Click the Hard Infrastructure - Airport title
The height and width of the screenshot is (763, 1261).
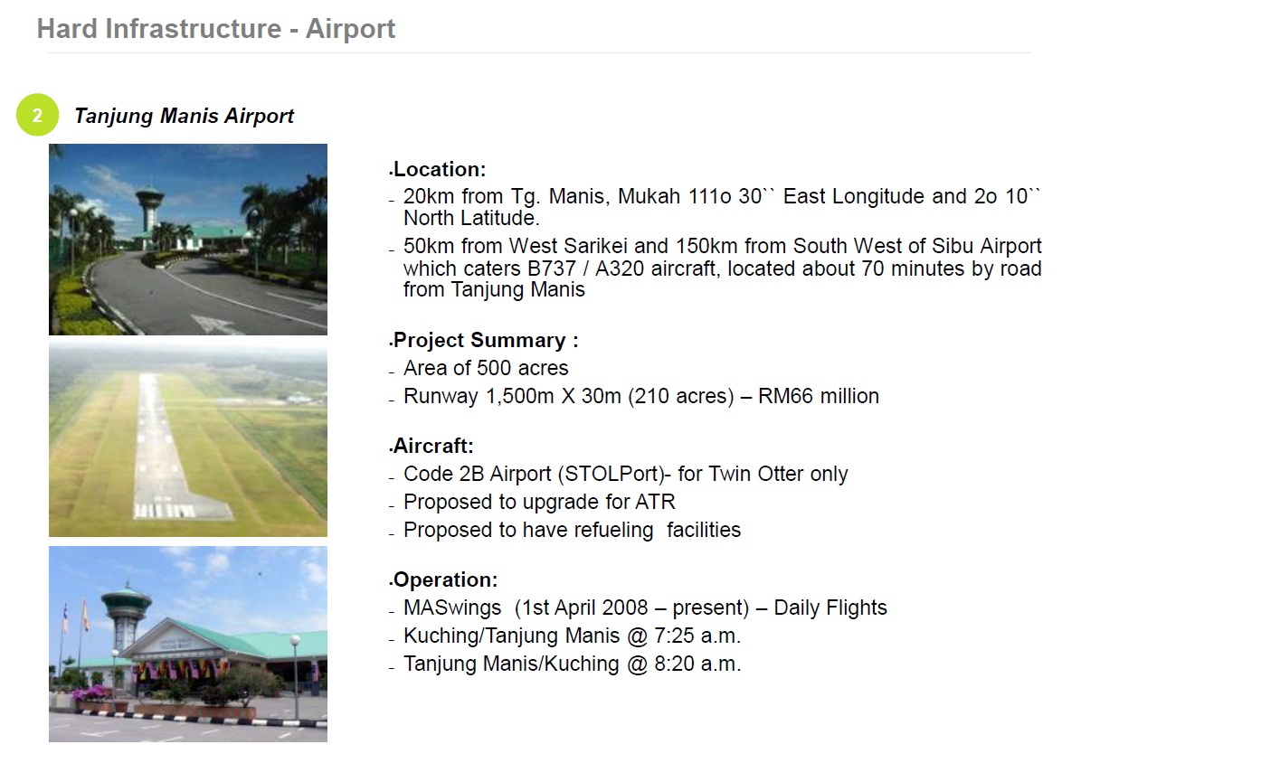[216, 29]
